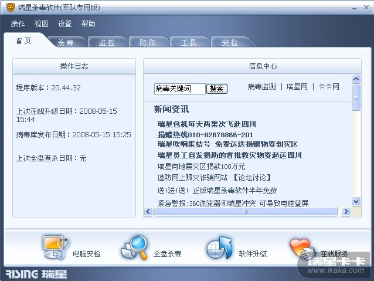Switch to the 监控 tab
374x281 pixels.
(x=107, y=42)
